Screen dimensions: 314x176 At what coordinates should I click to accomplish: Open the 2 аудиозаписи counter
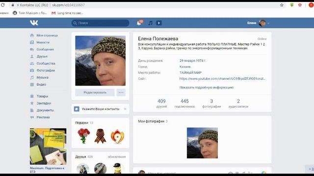coord(238,103)
